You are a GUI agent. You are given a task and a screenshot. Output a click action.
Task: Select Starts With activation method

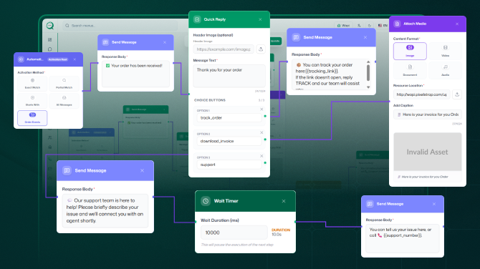point(32,101)
